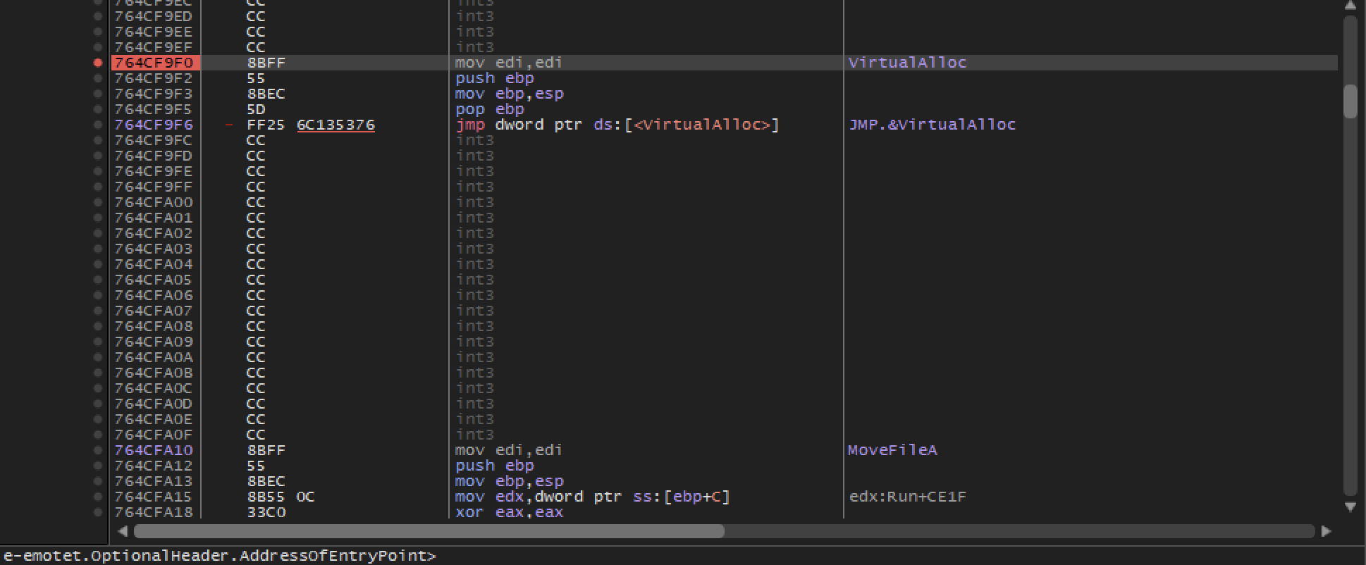The width and height of the screenshot is (1366, 565).
Task: Select opcode bytes 8BFF at 764CFA10
Action: pyautogui.click(x=266, y=450)
